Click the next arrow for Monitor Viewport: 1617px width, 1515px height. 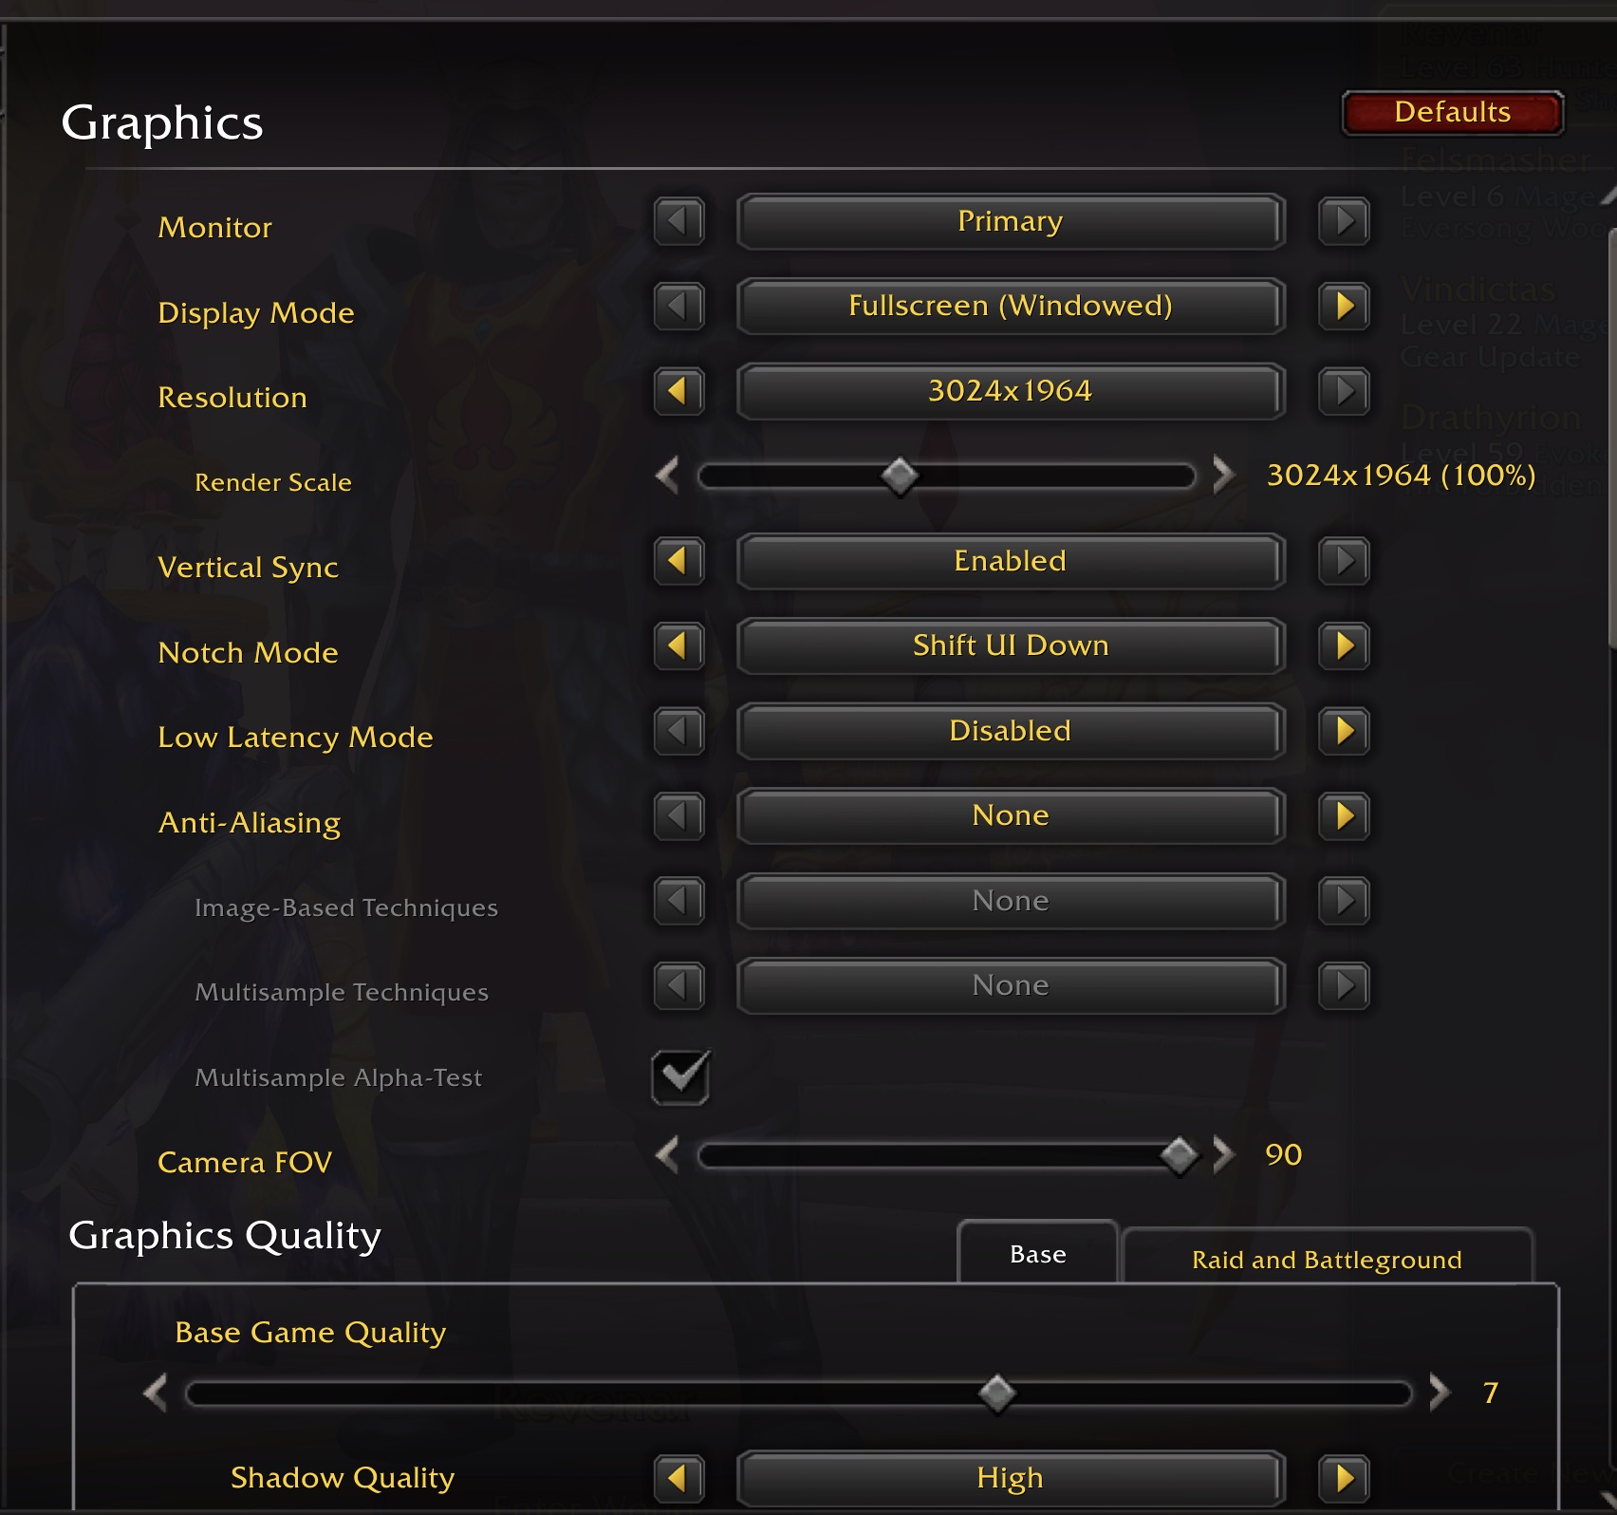pos(1344,221)
